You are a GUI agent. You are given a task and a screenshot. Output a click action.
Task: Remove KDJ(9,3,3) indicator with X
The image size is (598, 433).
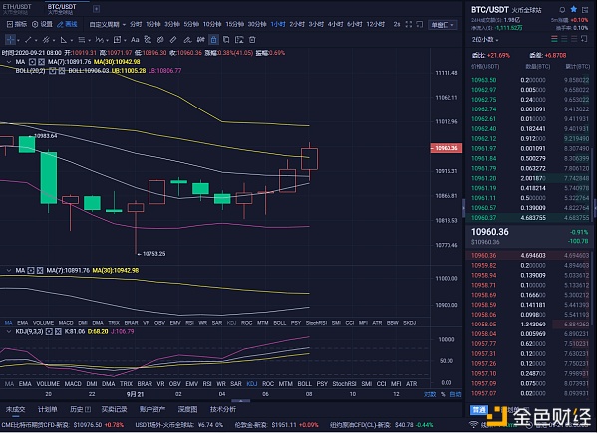58,332
